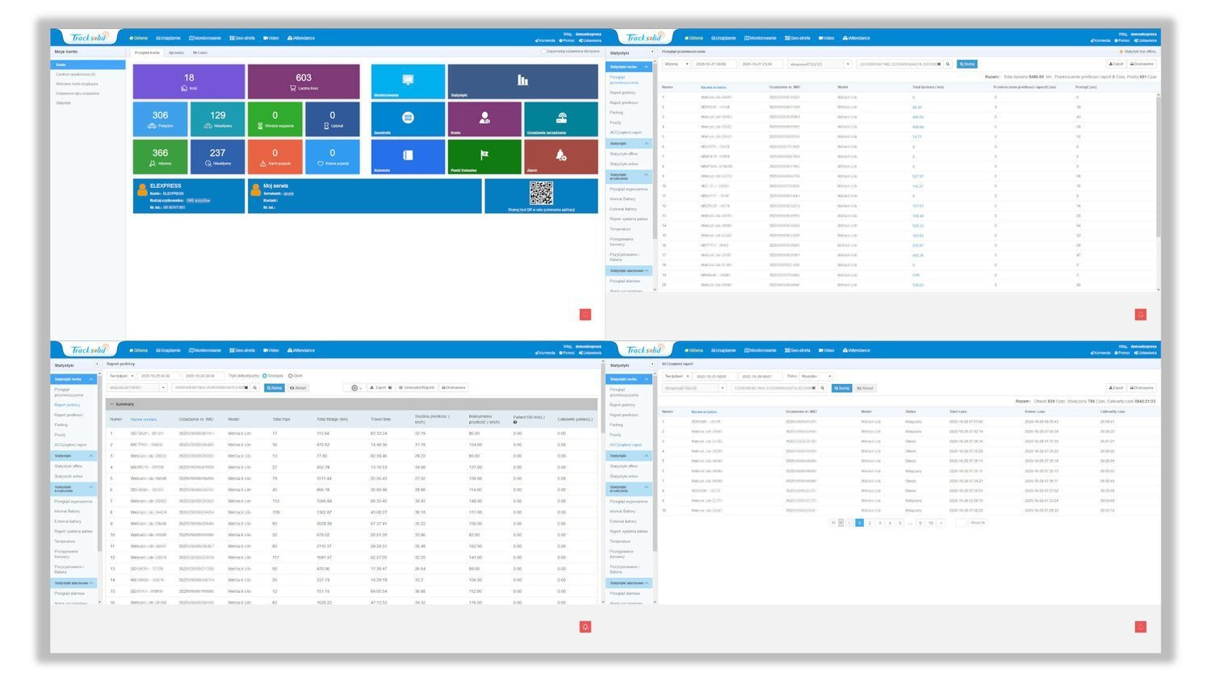
Task: Click the QR code image
Action: coord(541,193)
